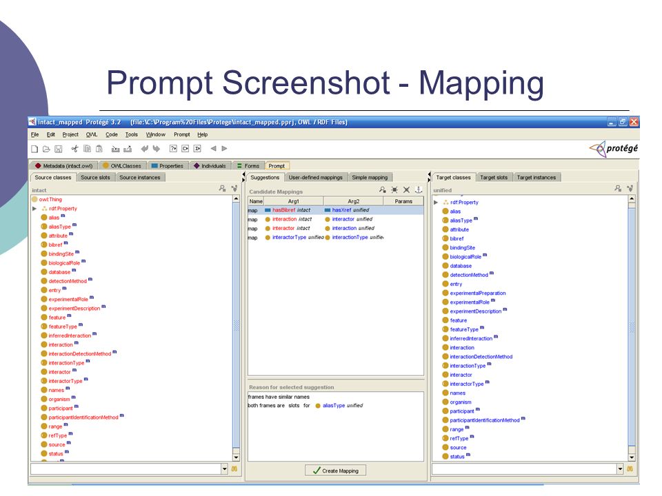Switch to the OWLClasses tab

[x=123, y=166]
